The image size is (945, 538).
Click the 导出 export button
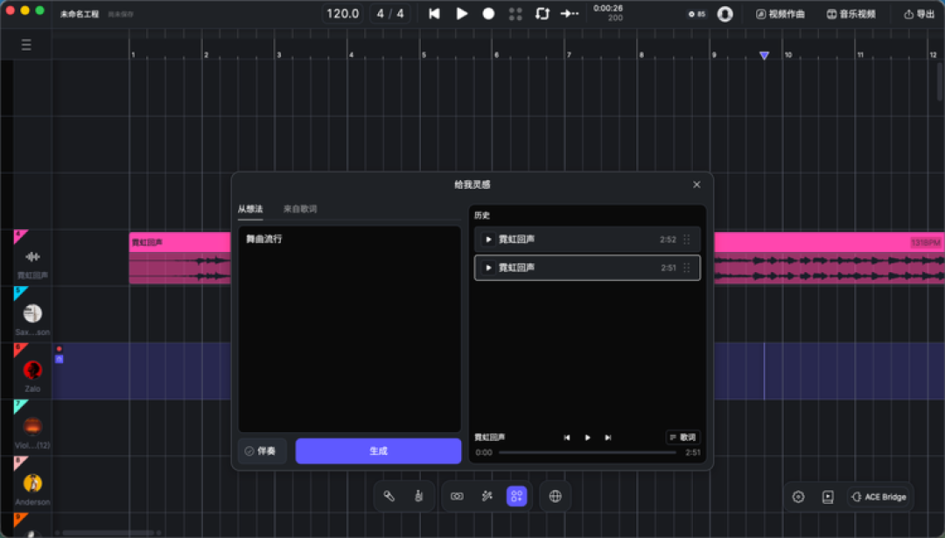920,14
